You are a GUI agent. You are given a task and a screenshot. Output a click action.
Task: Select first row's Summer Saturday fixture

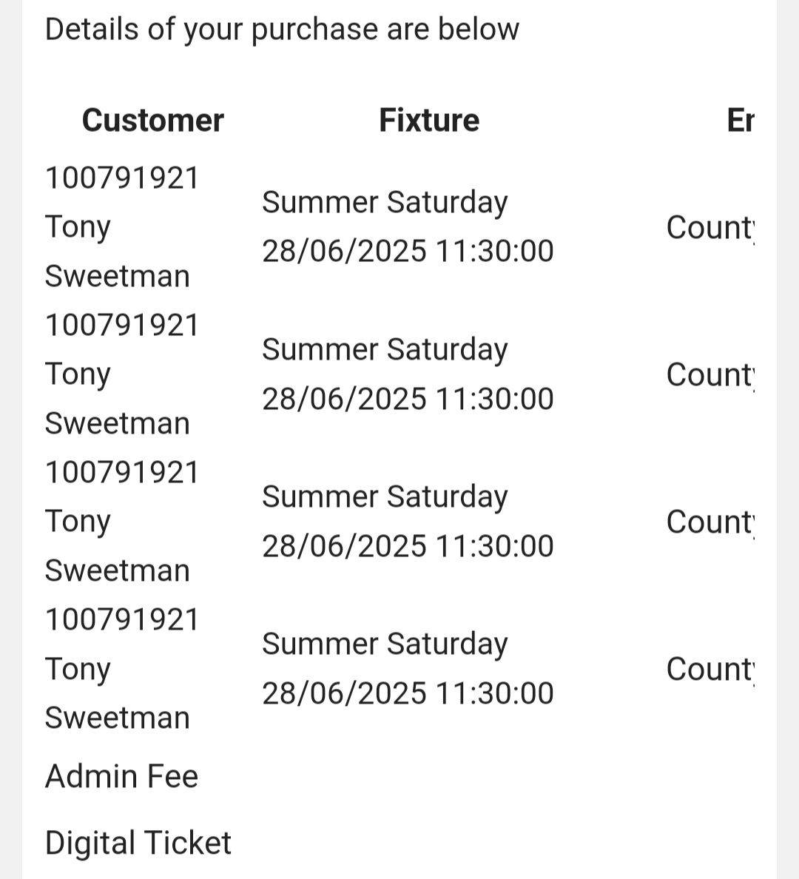coord(385,203)
